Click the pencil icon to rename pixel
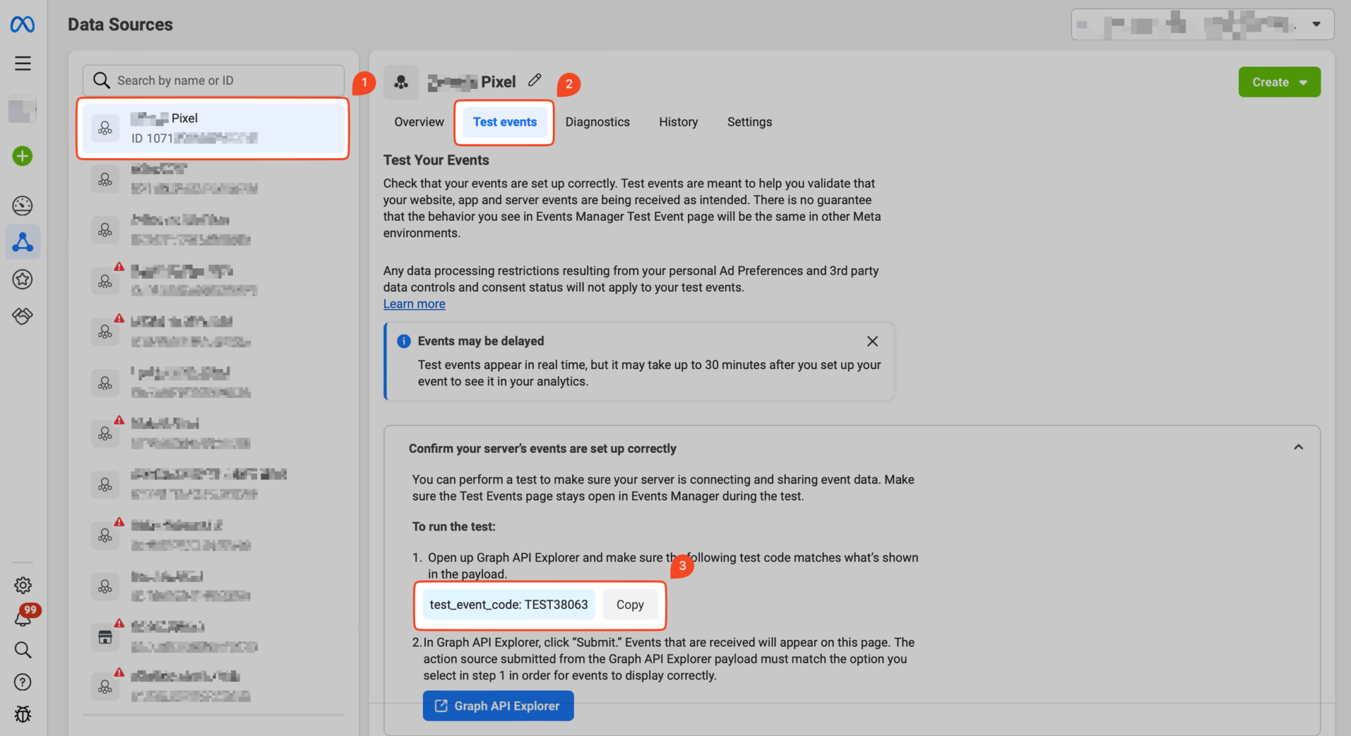This screenshot has height=736, width=1351. 535,80
